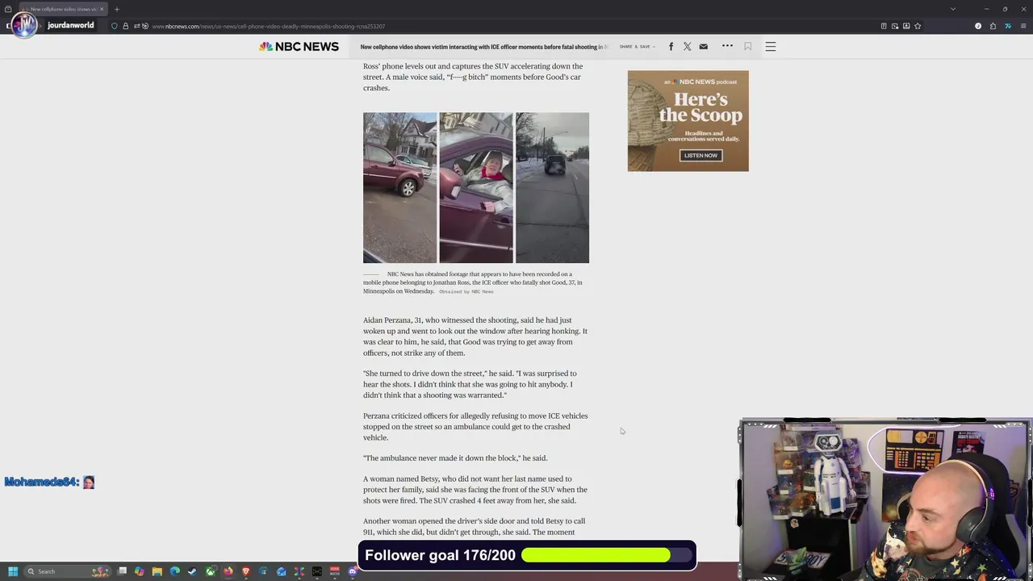This screenshot has height=581, width=1033.
Task: Click paragraph 'A woman named Betsy'
Action: tap(475, 490)
